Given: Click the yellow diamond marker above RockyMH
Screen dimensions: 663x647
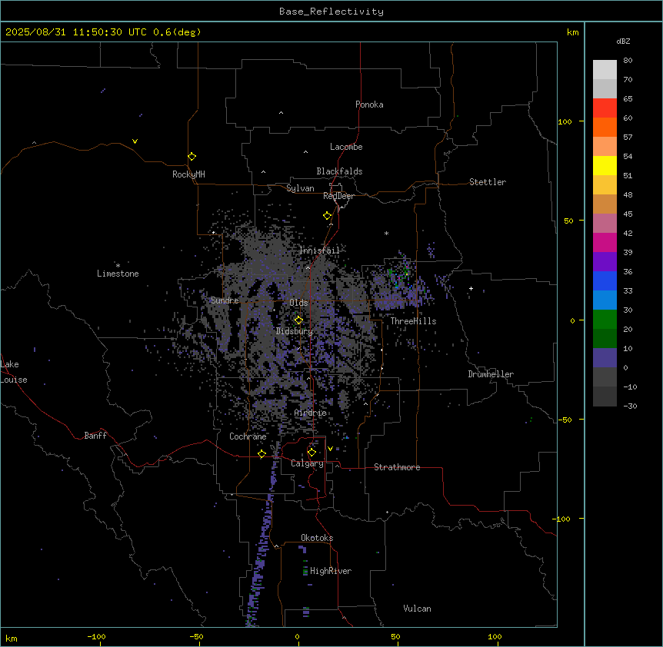Looking at the screenshot, I should click(192, 157).
